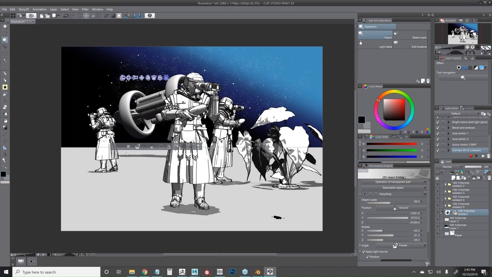The width and height of the screenshot is (492, 277).
Task: Open Operation of transparent part dropdown
Action: (394, 182)
